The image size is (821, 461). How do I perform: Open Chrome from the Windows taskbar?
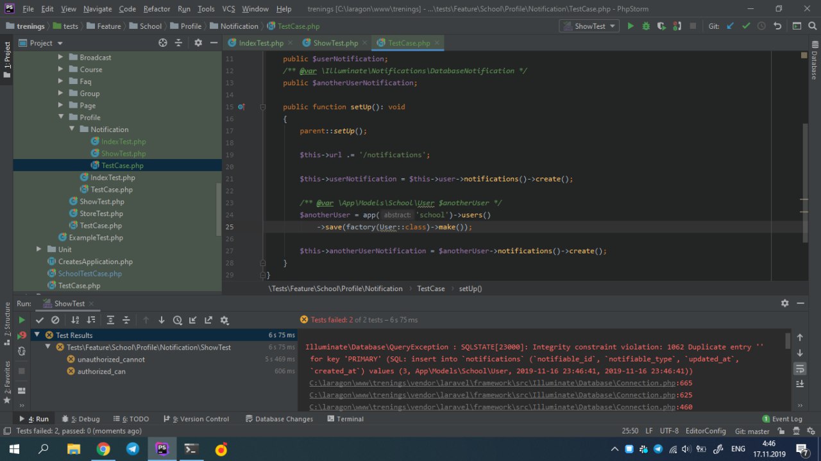point(103,449)
